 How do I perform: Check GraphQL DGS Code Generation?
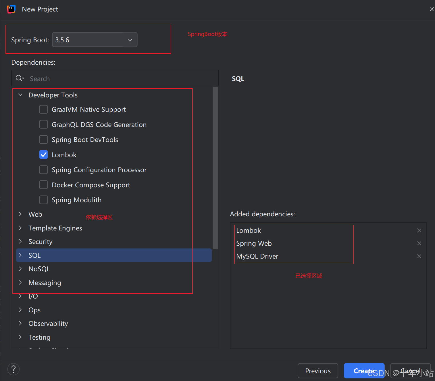point(43,124)
